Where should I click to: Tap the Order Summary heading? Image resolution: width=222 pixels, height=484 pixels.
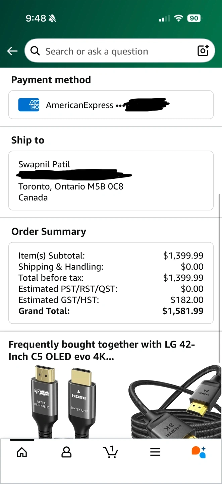49,232
